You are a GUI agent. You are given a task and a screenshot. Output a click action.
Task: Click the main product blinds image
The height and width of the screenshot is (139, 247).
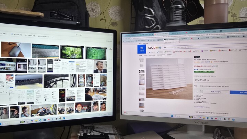pyautogui.click(x=169, y=79)
